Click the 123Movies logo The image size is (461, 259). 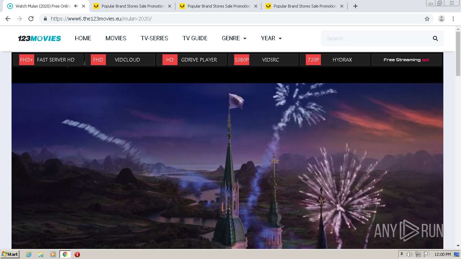pyautogui.click(x=40, y=38)
